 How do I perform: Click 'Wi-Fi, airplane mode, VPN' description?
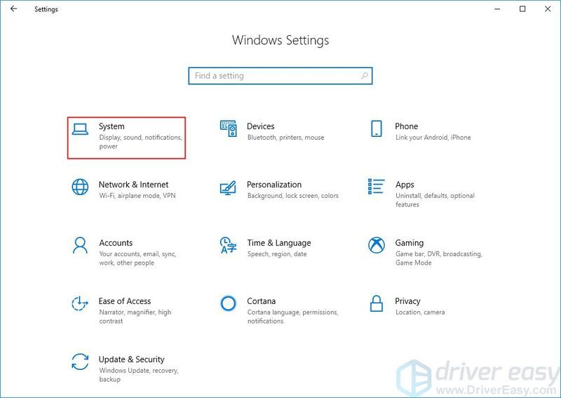click(x=137, y=196)
